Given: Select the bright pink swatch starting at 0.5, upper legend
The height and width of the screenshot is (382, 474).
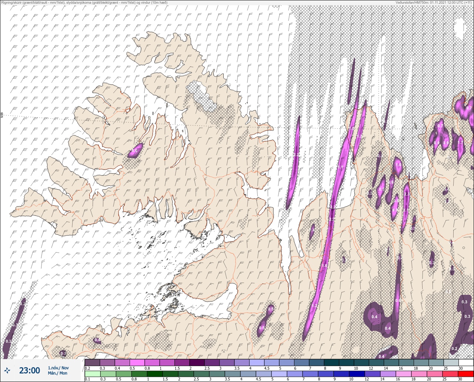Looking at the screenshot, I should (137, 362).
